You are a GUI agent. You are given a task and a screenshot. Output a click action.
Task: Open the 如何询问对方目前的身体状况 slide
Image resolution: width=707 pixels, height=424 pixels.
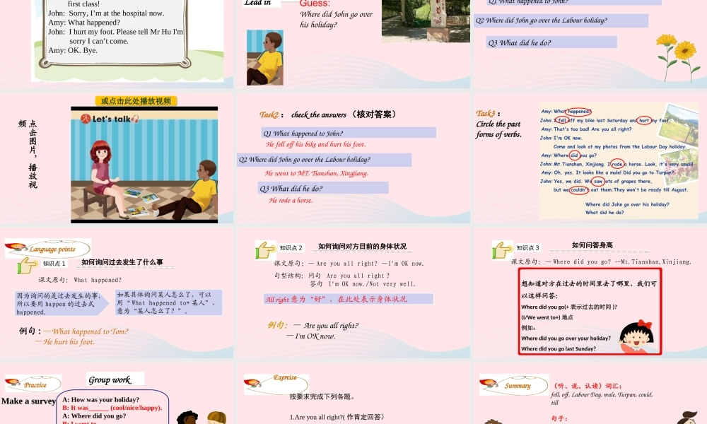(x=353, y=293)
